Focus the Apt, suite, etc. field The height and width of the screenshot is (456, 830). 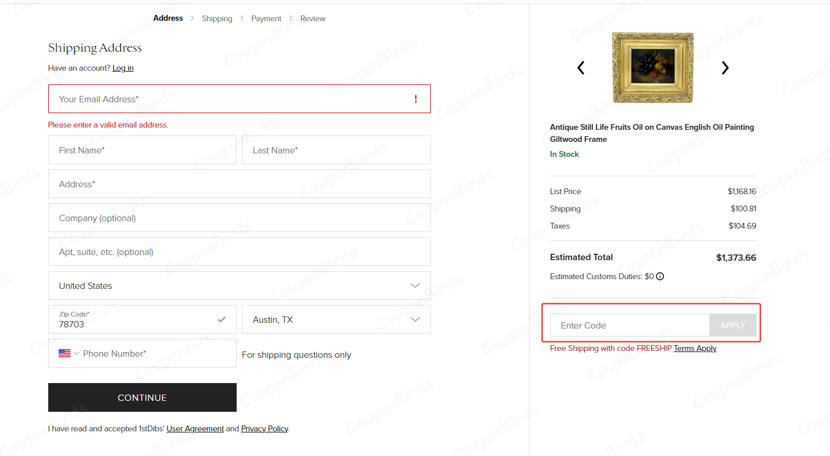click(240, 252)
